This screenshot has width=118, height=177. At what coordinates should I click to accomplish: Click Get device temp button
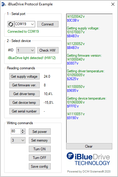tap(24, 103)
